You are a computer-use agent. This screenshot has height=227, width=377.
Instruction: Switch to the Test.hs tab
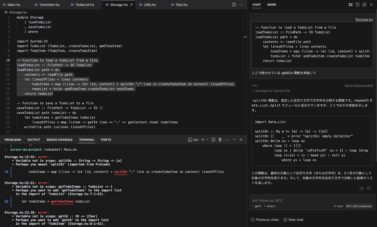(181, 5)
